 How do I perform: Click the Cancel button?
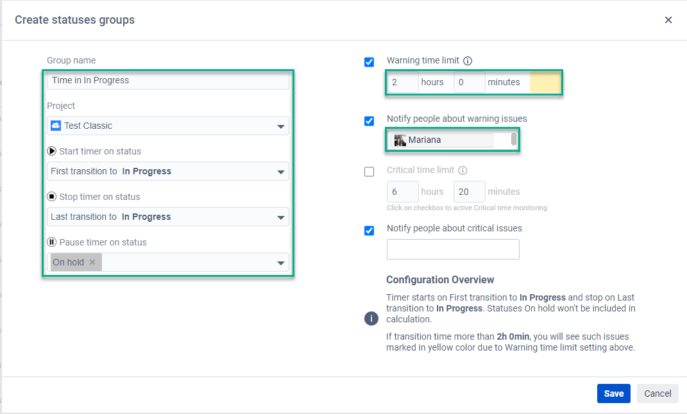click(x=657, y=393)
